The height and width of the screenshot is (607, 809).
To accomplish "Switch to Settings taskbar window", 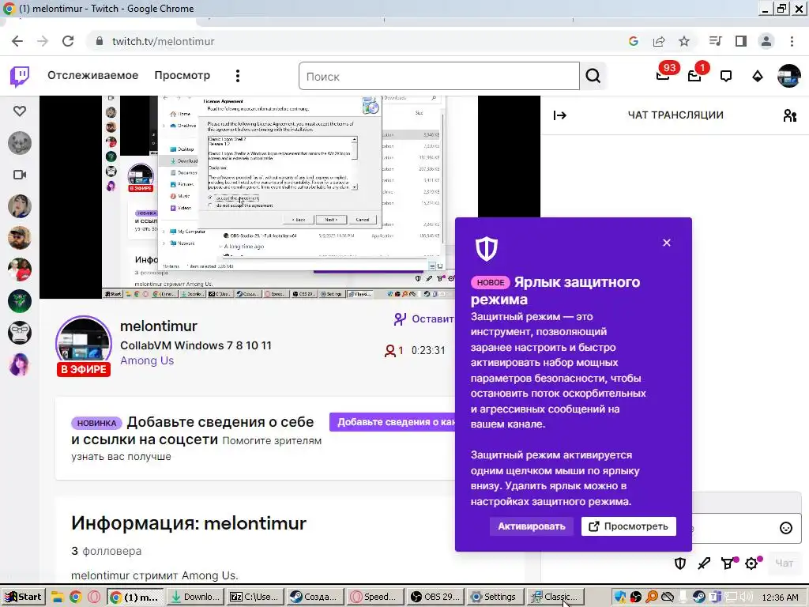I will [x=495, y=598].
